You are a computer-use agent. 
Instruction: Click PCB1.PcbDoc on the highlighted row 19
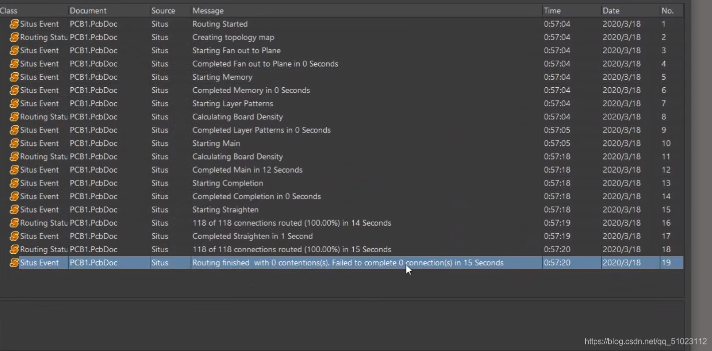[93, 263]
